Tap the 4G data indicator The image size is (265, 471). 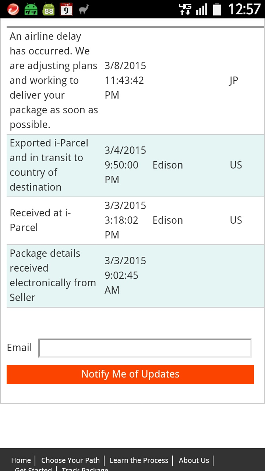[185, 9]
